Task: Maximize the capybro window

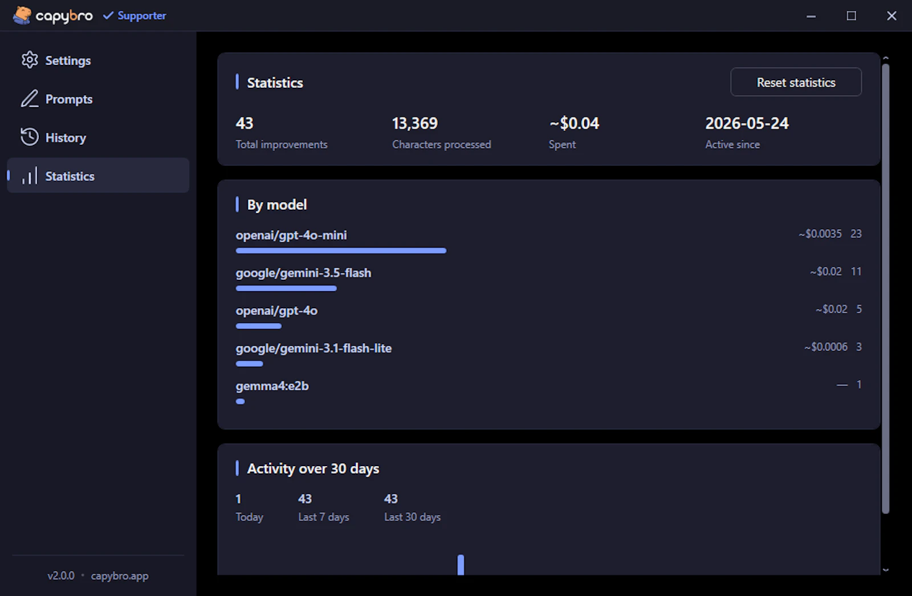Action: pos(851,16)
